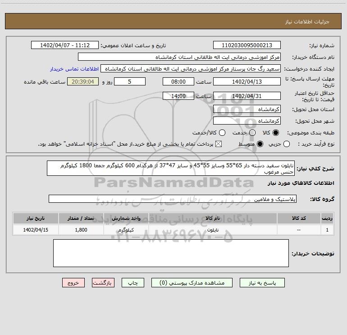Click the price validity date 1402/04/31 field
347x335 pixels.
pos(247,96)
